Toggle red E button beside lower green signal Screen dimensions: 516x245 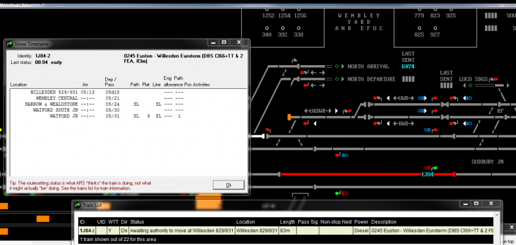tap(344, 193)
